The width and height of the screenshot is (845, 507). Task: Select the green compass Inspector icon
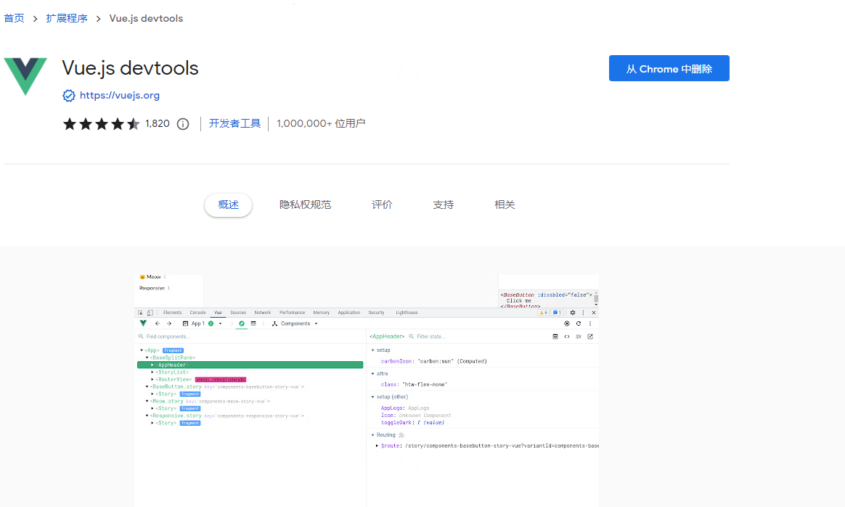point(242,323)
